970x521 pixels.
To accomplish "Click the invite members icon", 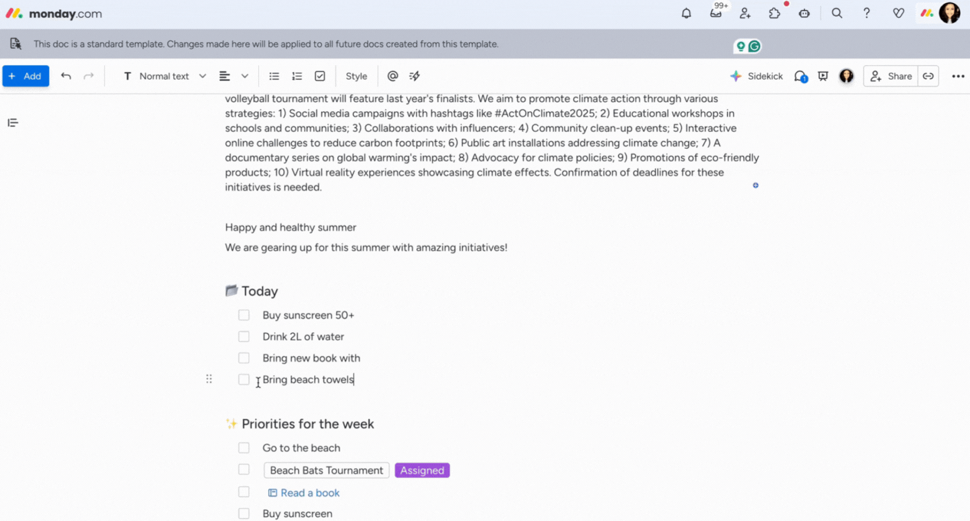I will pyautogui.click(x=745, y=13).
